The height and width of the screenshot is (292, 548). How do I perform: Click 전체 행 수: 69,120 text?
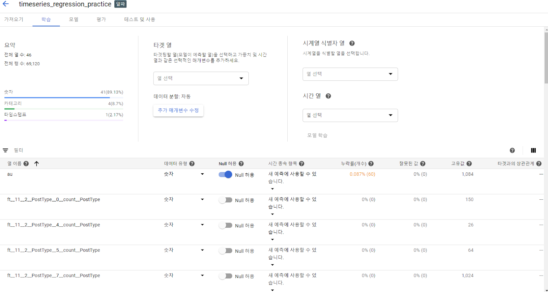pyautogui.click(x=22, y=64)
